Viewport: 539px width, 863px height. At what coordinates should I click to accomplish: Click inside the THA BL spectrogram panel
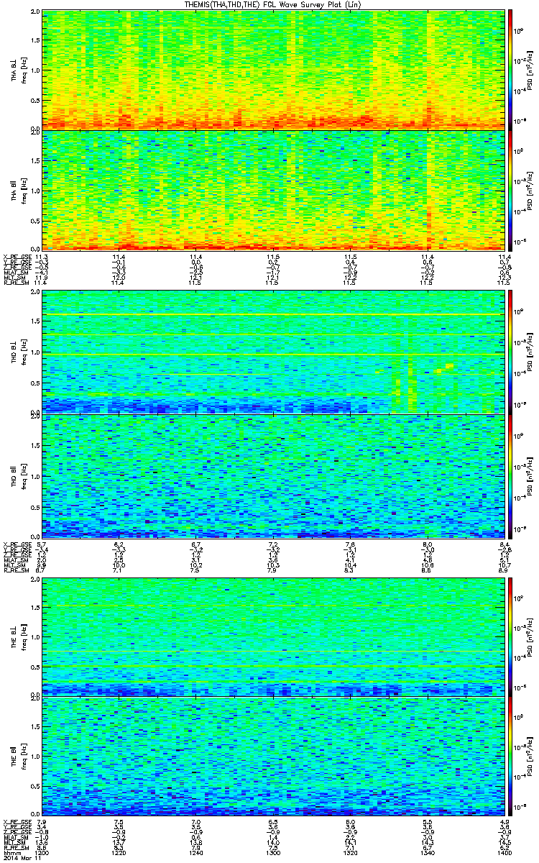tap(272, 70)
